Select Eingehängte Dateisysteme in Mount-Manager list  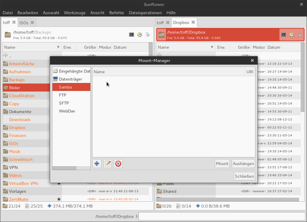click(x=72, y=71)
